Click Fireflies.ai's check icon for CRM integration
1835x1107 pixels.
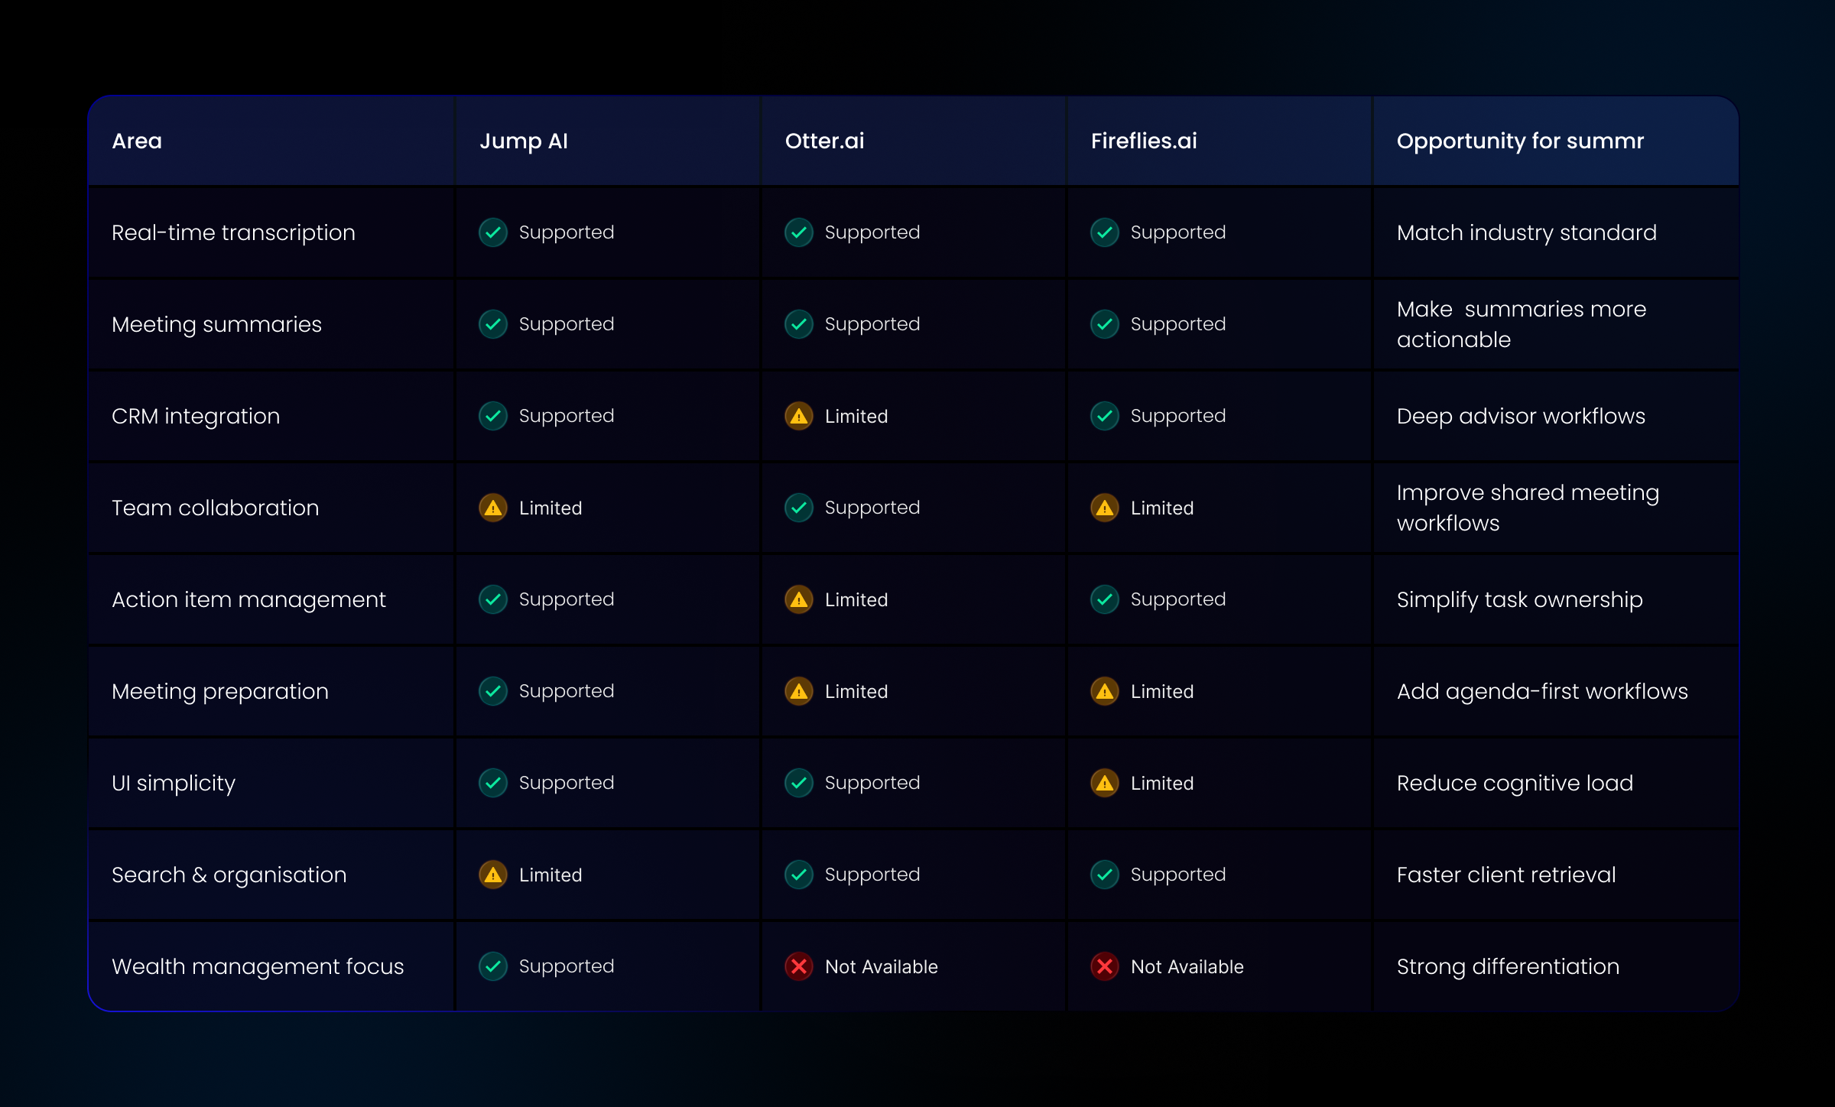(1105, 416)
